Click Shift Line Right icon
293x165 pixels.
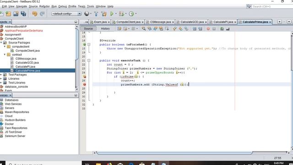[201, 28]
